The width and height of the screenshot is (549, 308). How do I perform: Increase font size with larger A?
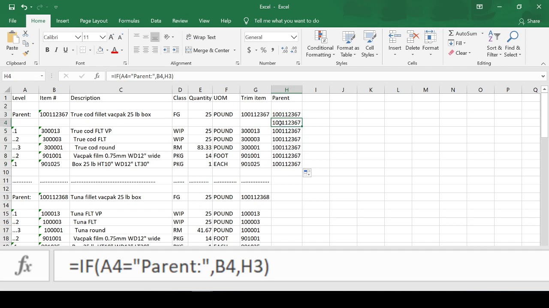112,37
